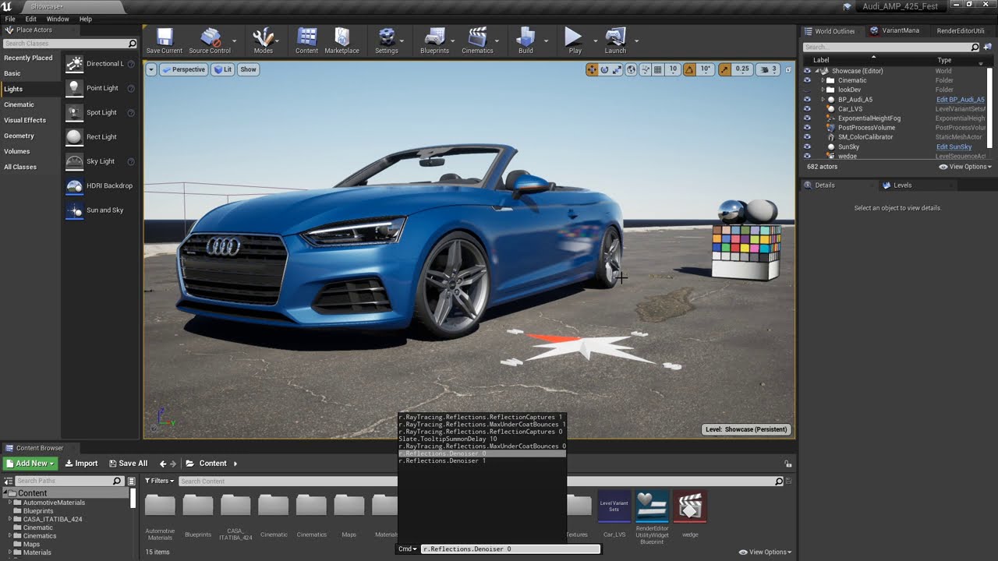998x561 pixels.
Task: Open Source Control from the toolbar
Action: (x=209, y=41)
